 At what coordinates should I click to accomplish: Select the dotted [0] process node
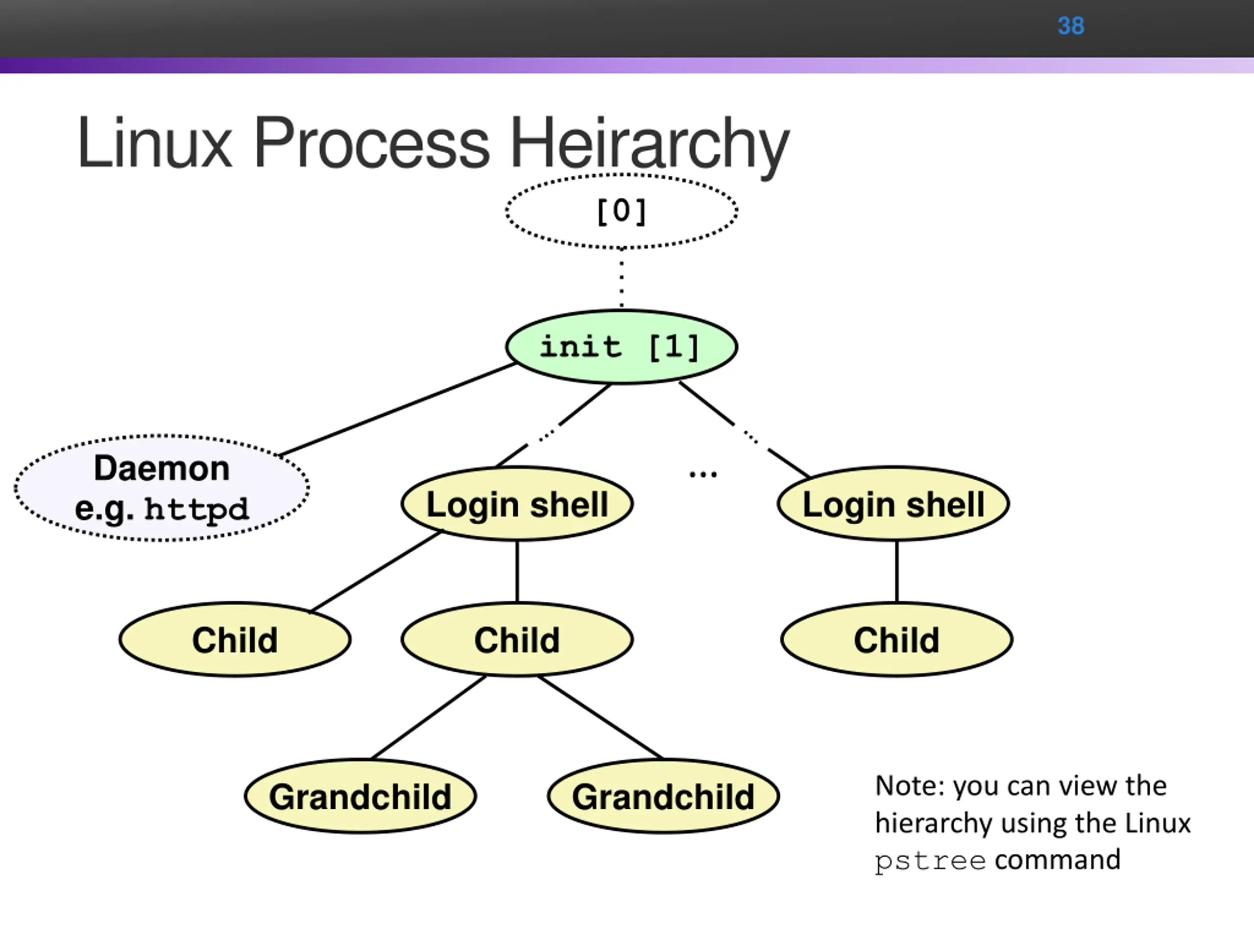pos(621,211)
